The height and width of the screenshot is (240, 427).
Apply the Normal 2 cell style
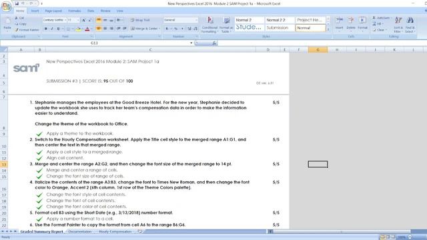250,20
